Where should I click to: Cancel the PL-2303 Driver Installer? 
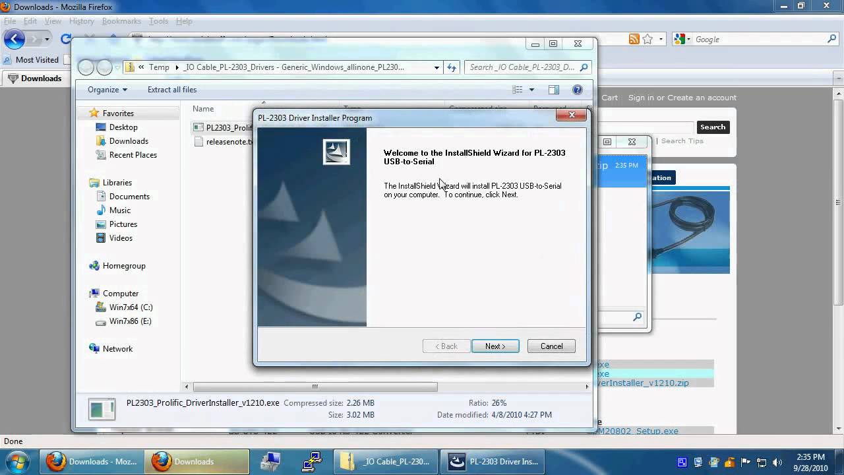(551, 346)
